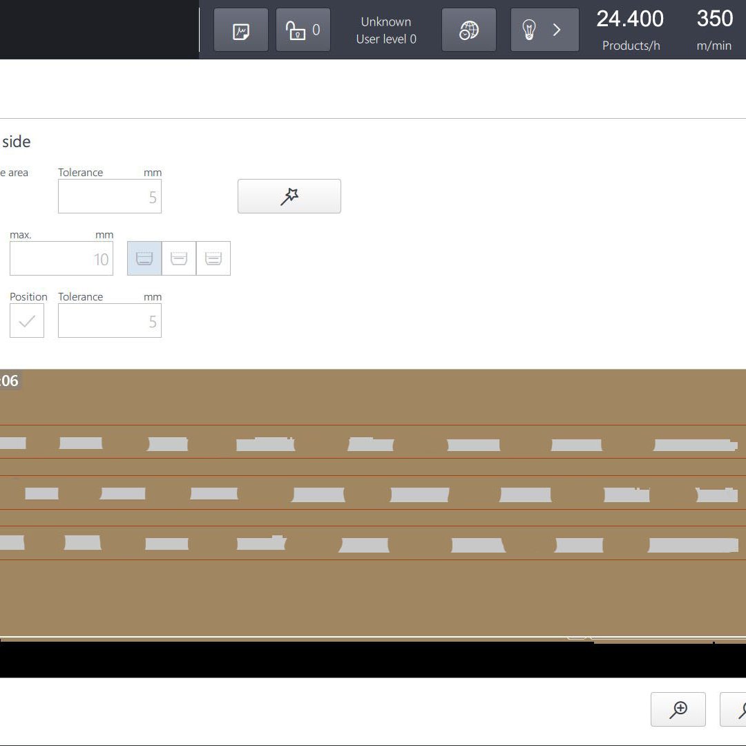The width and height of the screenshot is (746, 746).
Task: Select the first glue shape option
Action: point(144,258)
